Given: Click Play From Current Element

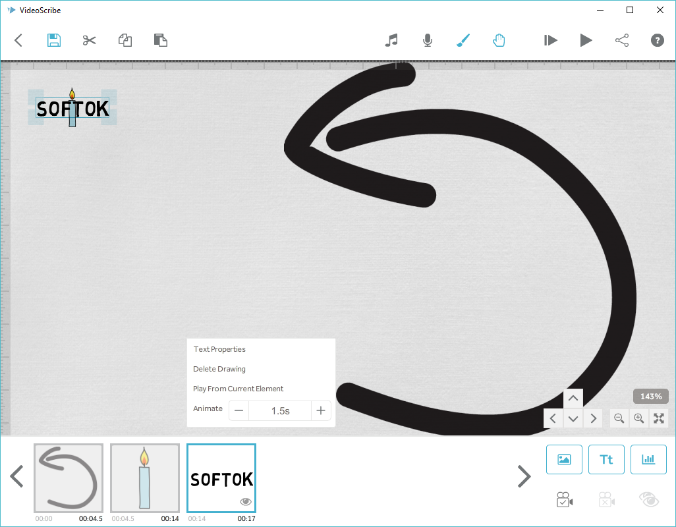Looking at the screenshot, I should pyautogui.click(x=239, y=389).
